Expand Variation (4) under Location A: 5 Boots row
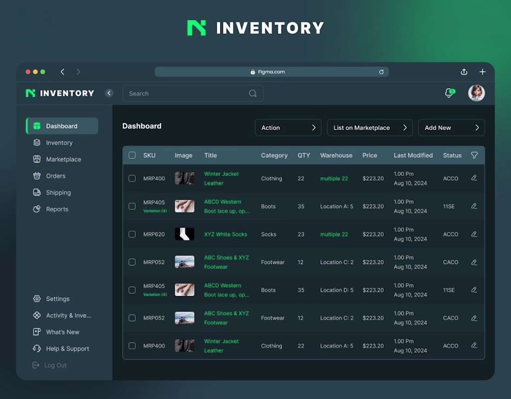 click(x=155, y=211)
